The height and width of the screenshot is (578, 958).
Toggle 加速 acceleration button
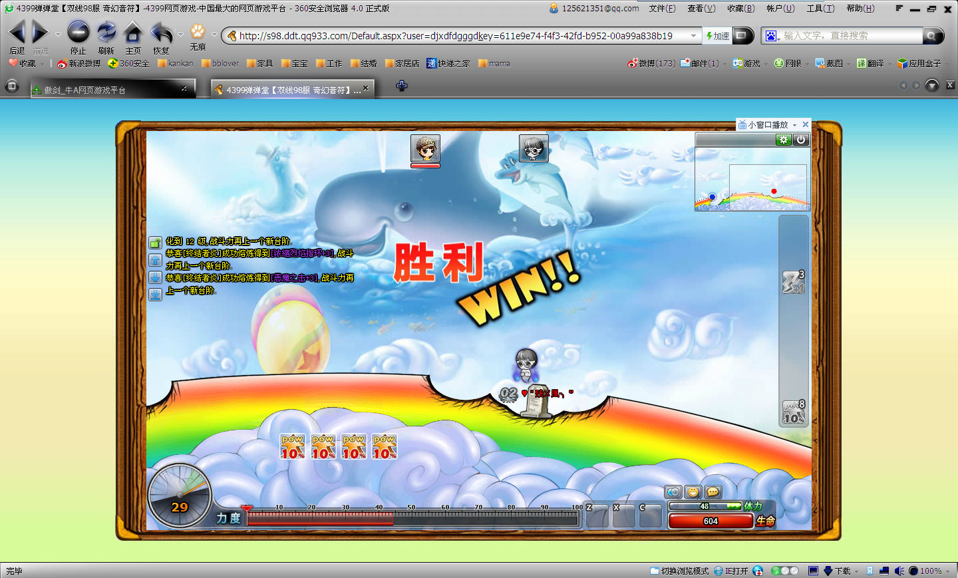pos(718,36)
